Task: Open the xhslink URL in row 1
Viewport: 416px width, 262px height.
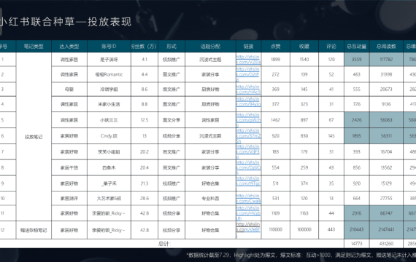Action: (248, 60)
